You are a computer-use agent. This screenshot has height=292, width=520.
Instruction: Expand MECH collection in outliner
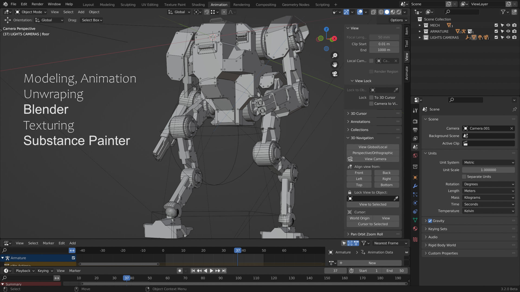tap(420, 25)
